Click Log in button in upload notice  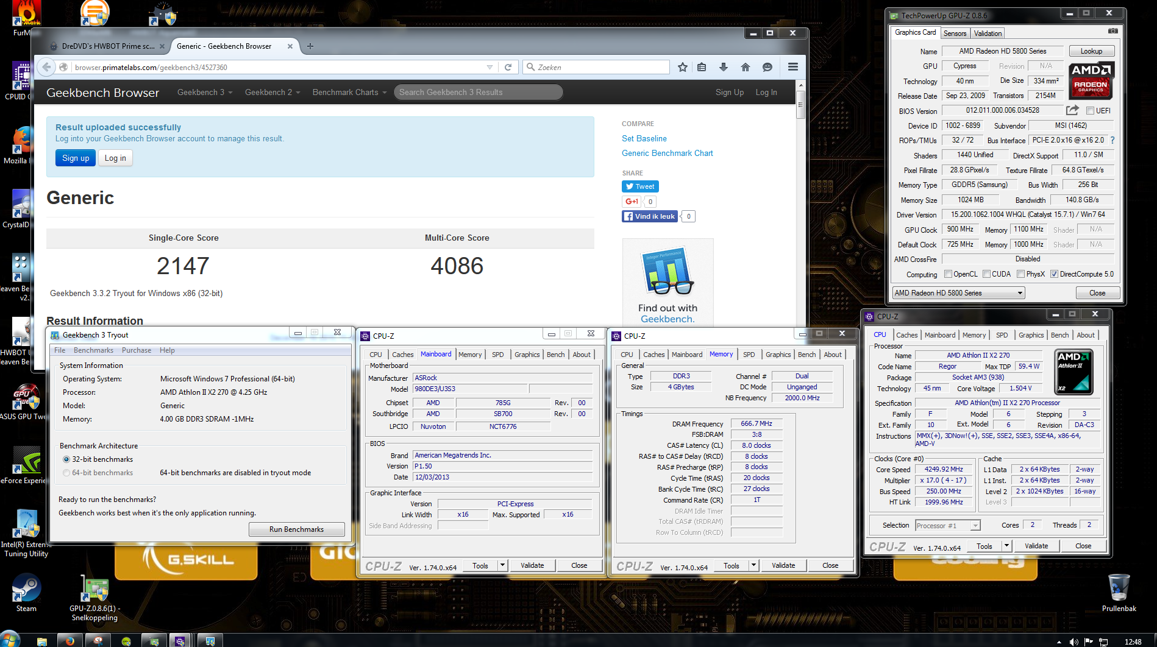point(115,158)
